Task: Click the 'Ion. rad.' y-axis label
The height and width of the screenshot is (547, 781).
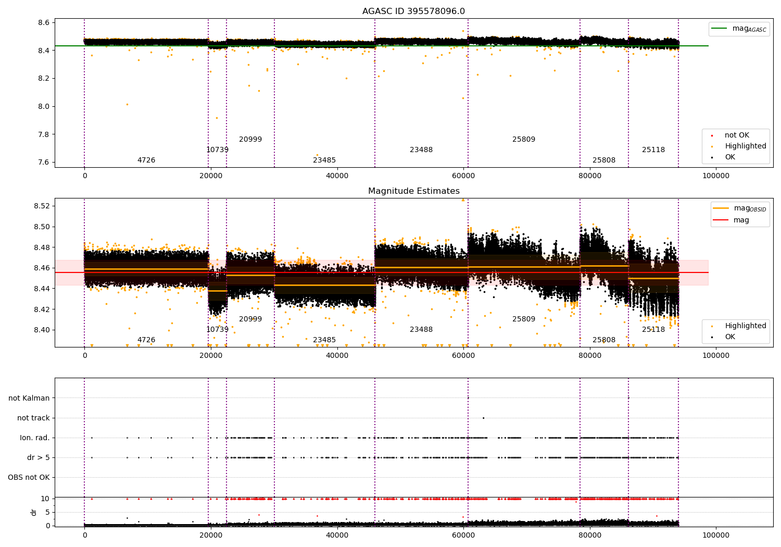Action: 35,438
